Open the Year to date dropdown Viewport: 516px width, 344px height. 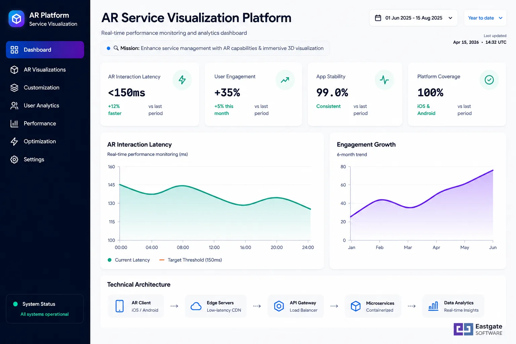[x=485, y=18]
